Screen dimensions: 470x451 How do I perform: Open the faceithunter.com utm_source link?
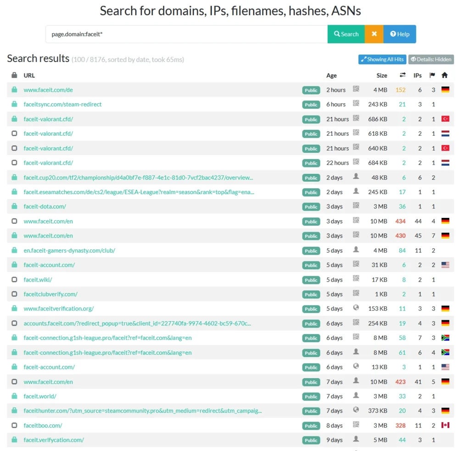tap(143, 411)
